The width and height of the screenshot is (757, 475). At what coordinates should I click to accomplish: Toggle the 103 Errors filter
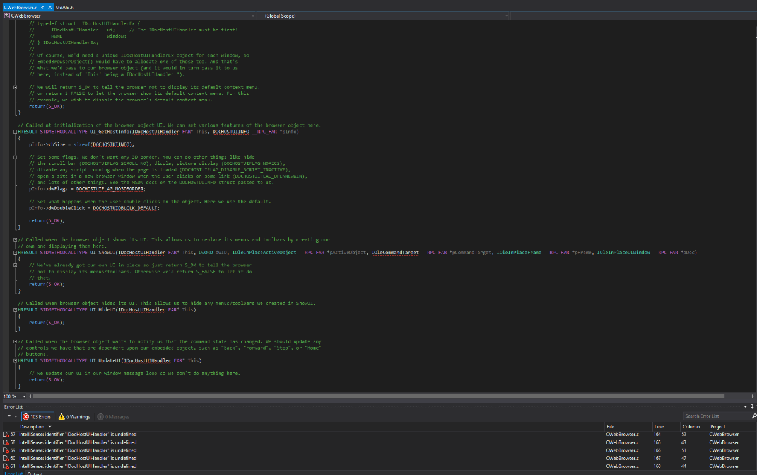pos(37,416)
